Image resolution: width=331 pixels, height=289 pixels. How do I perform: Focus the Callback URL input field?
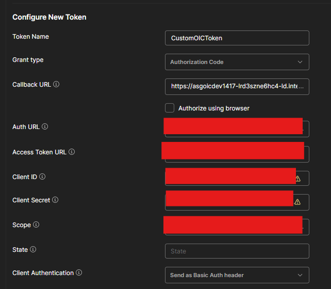237,87
